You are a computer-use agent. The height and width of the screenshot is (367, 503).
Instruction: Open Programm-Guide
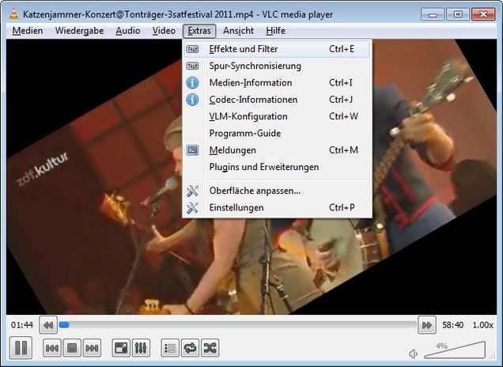click(277, 133)
